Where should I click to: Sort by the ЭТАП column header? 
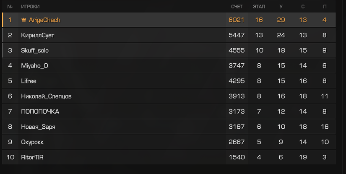click(x=259, y=7)
